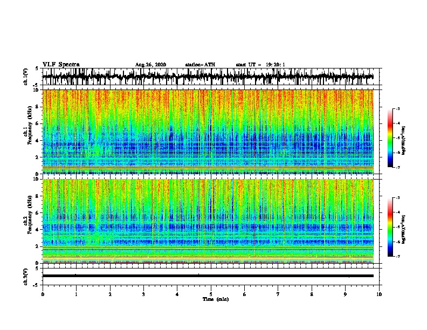Click the "10" tick atop ch.1 frequency axis
The width and height of the screenshot is (427, 330).
point(37,90)
